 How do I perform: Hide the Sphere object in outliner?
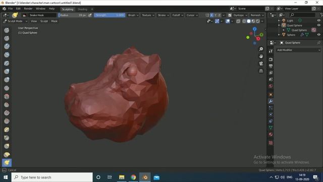[318, 35]
